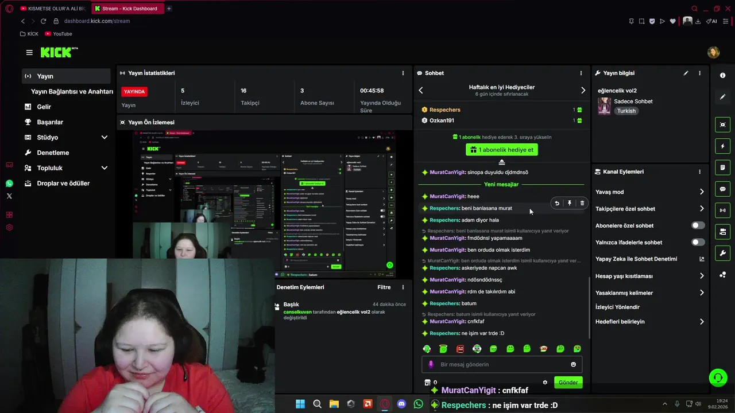Image resolution: width=735 pixels, height=413 pixels.
Task: Open the emoji picker in the message box
Action: pyautogui.click(x=573, y=364)
